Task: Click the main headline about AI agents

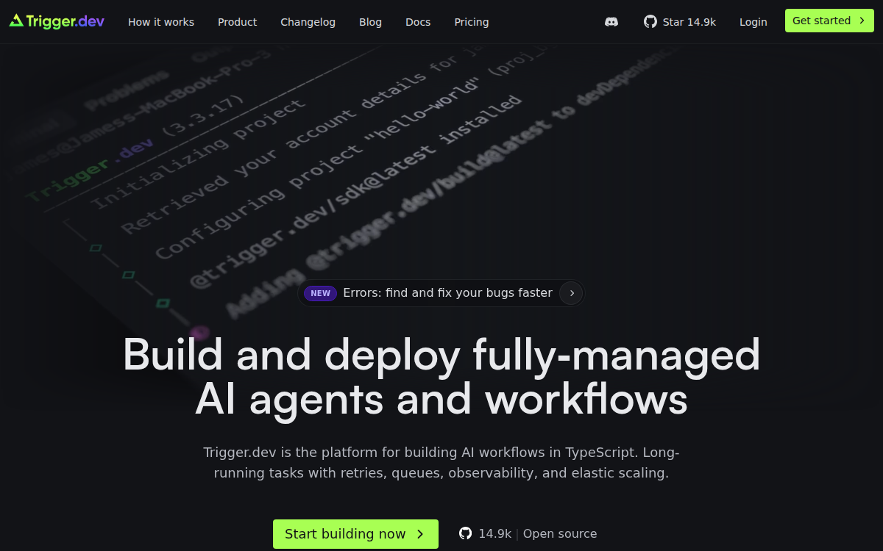Action: [441, 377]
